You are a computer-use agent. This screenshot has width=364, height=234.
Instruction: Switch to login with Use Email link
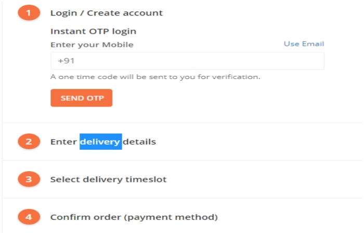tap(304, 44)
